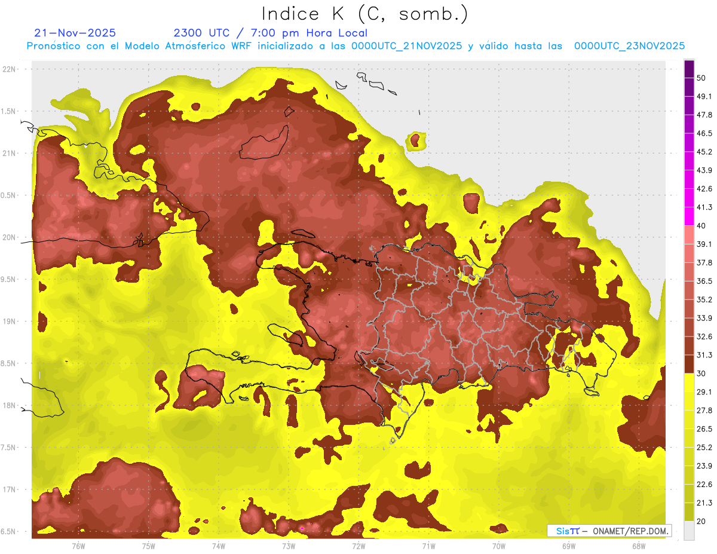This screenshot has height=554, width=717.
Task: Pick the dark brown colorbar segment between 30 and 31.3
Action: (x=689, y=364)
